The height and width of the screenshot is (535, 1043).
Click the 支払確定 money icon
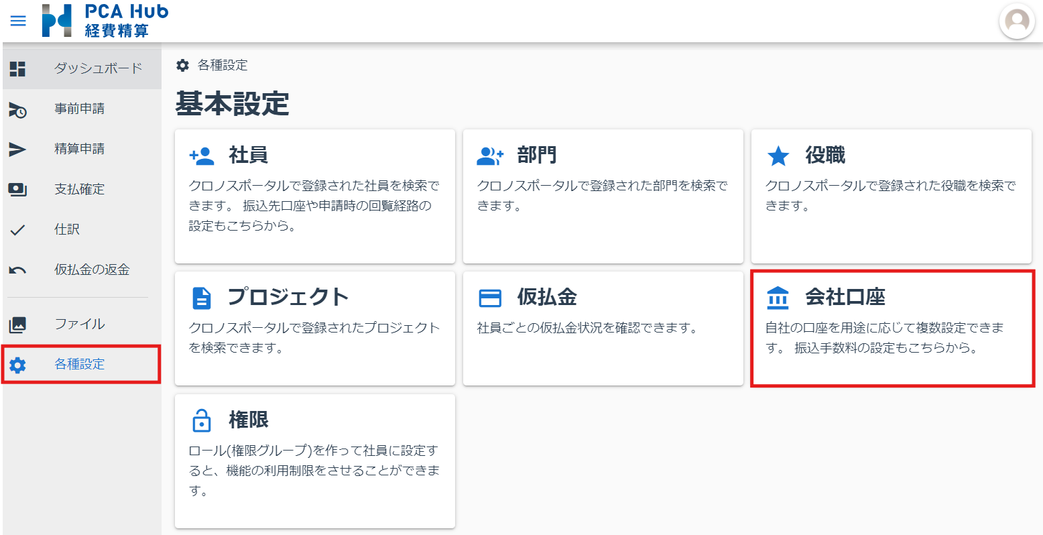[17, 189]
